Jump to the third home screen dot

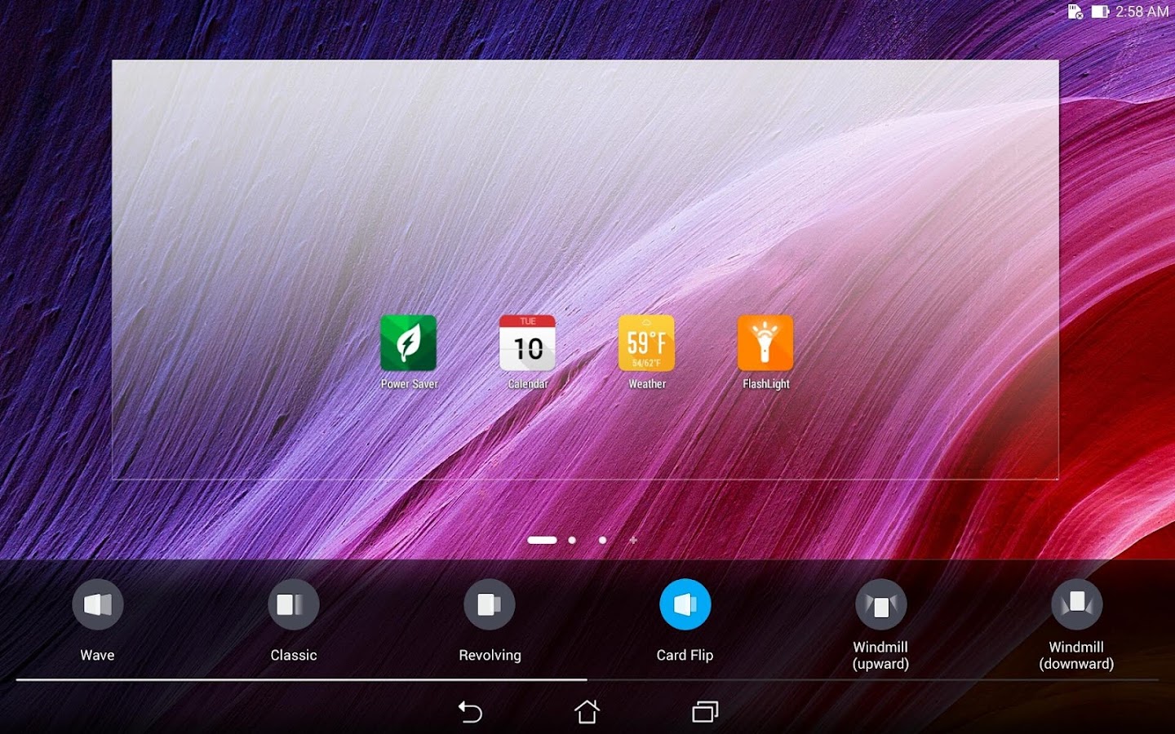pos(602,540)
